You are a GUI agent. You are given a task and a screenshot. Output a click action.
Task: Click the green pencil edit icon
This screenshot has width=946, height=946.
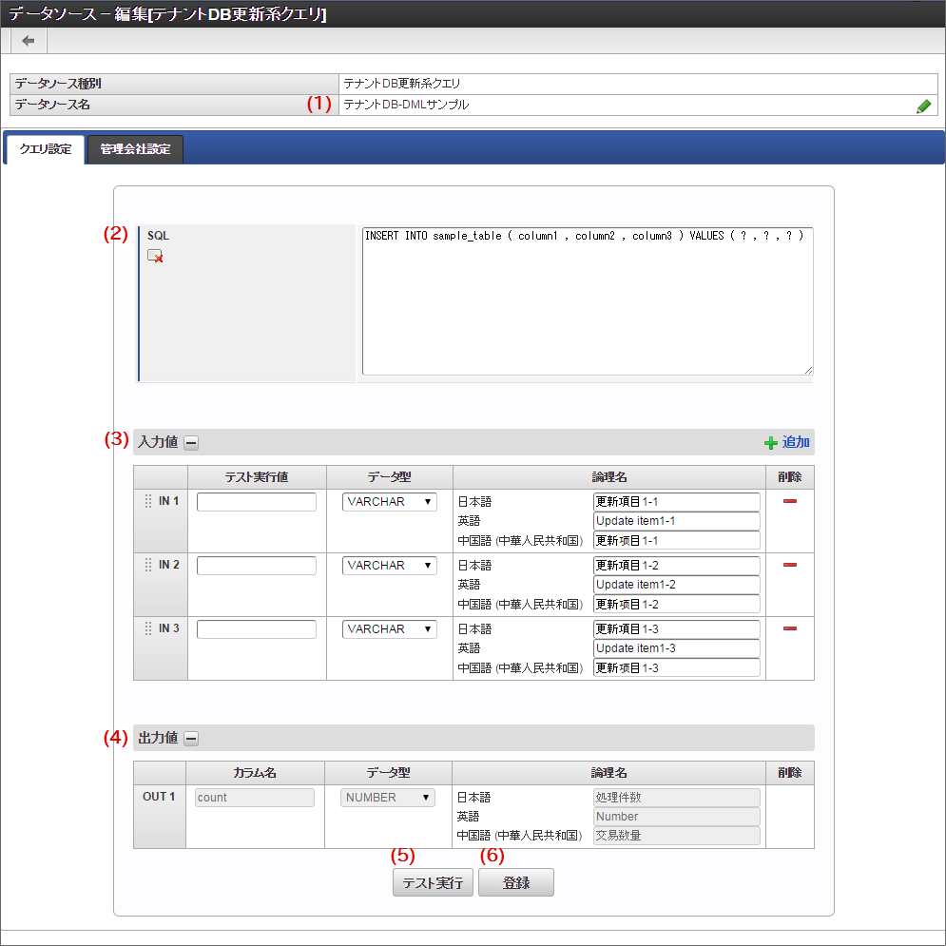coord(923,106)
